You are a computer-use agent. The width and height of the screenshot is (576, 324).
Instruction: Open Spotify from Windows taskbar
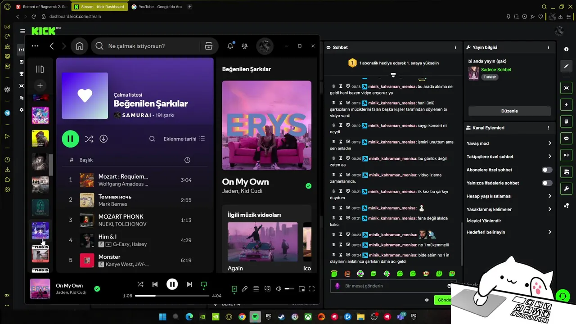(x=255, y=317)
